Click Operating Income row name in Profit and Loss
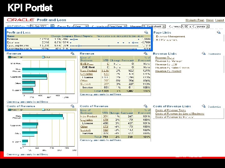 pyautogui.click(x=18, y=45)
